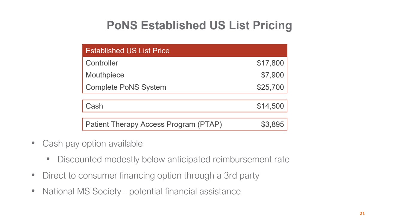
Task: Click the slide page number 21
Action: click(362, 214)
